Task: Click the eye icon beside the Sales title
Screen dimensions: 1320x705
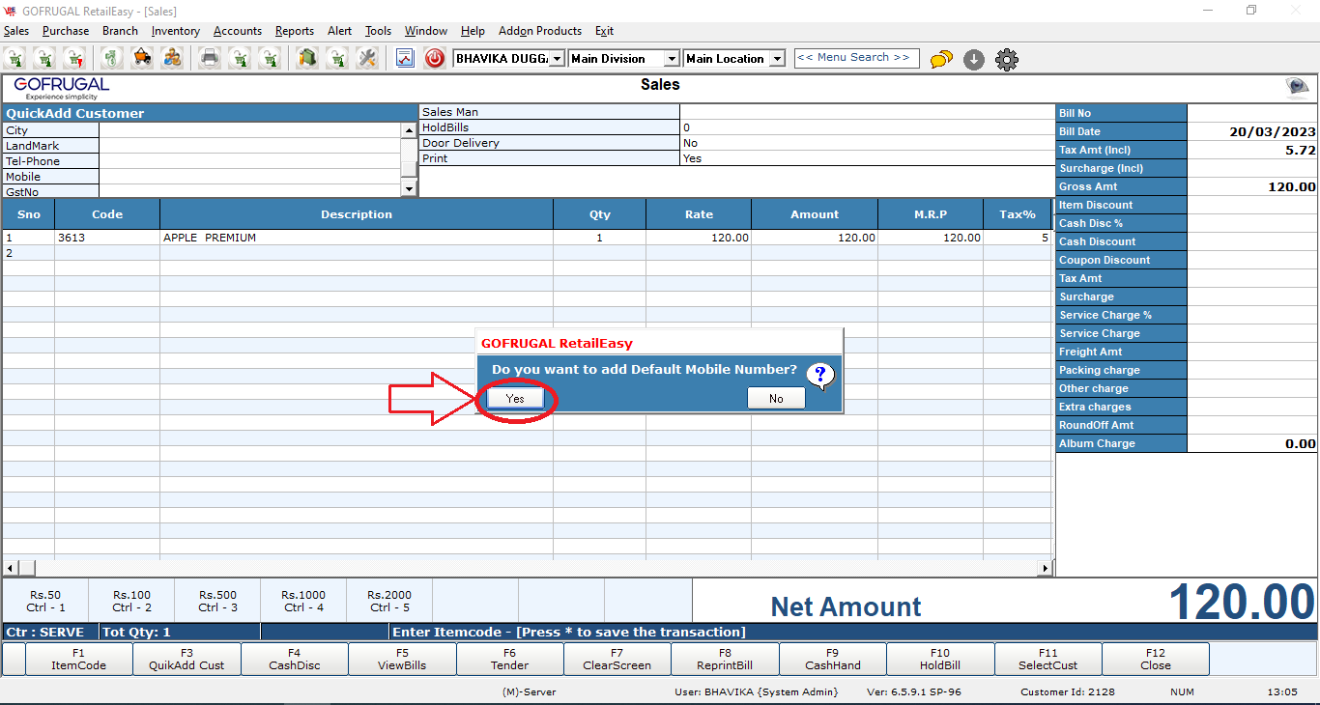Action: pos(1298,88)
